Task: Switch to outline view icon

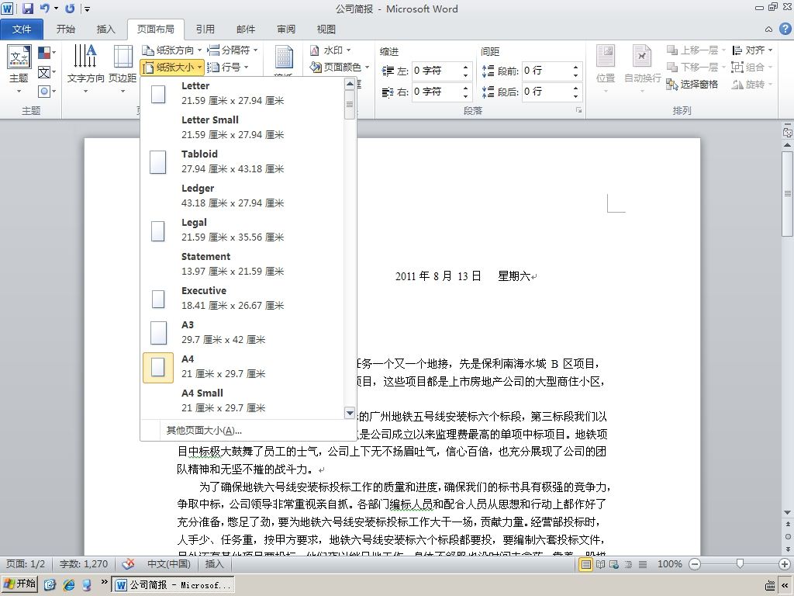Action: [628, 564]
